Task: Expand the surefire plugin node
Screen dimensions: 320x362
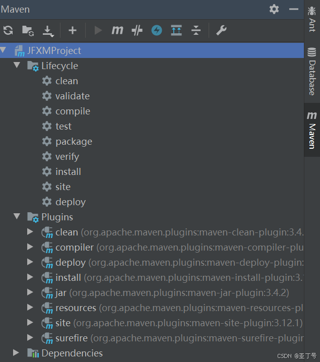Action: click(30, 337)
